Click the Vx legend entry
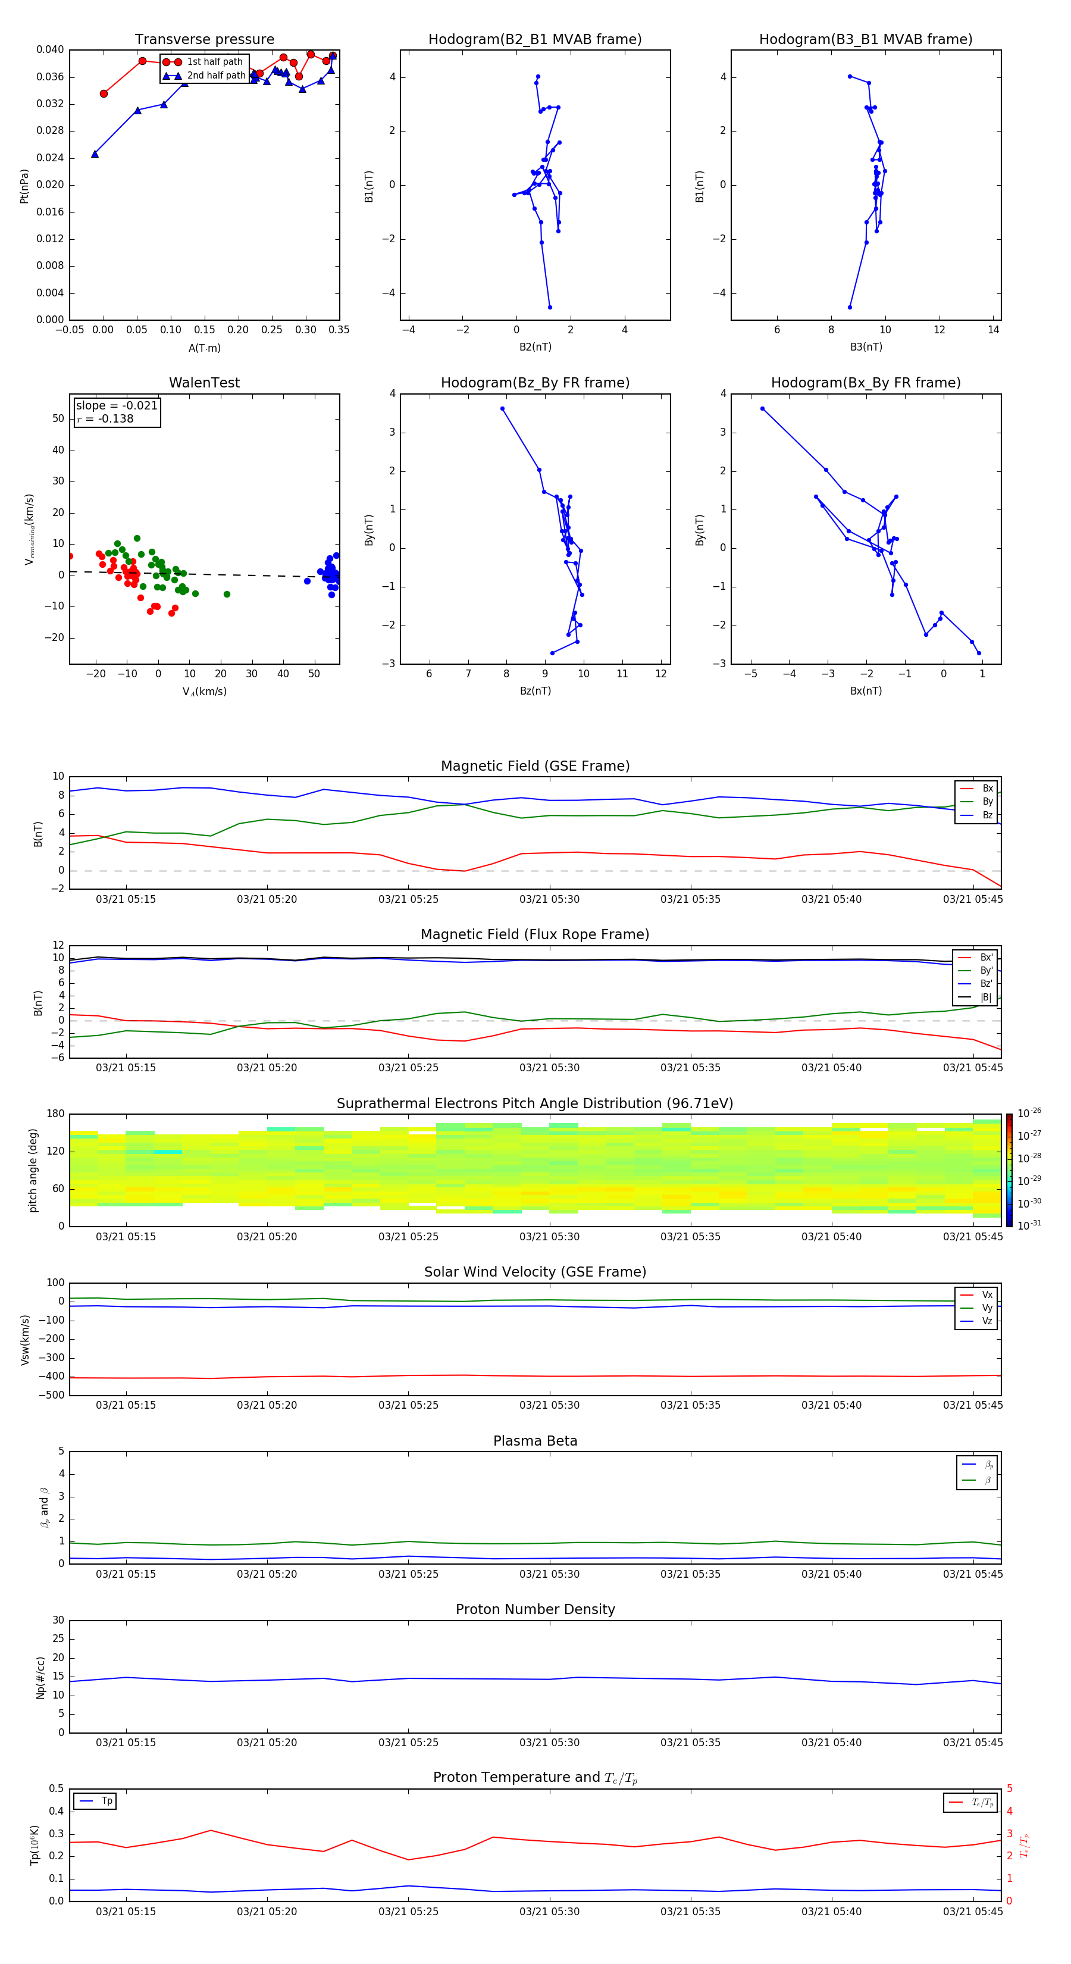This screenshot has height=1964, width=1071. click(x=976, y=1296)
